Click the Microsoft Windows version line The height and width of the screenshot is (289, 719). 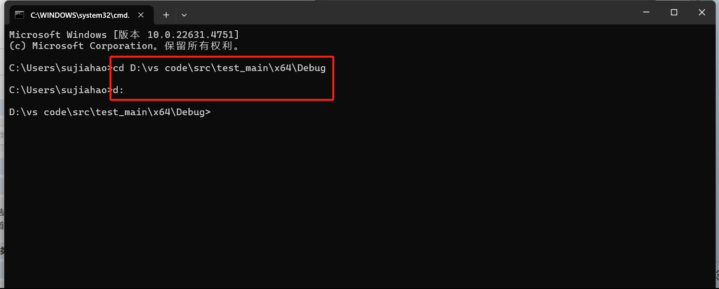point(124,35)
